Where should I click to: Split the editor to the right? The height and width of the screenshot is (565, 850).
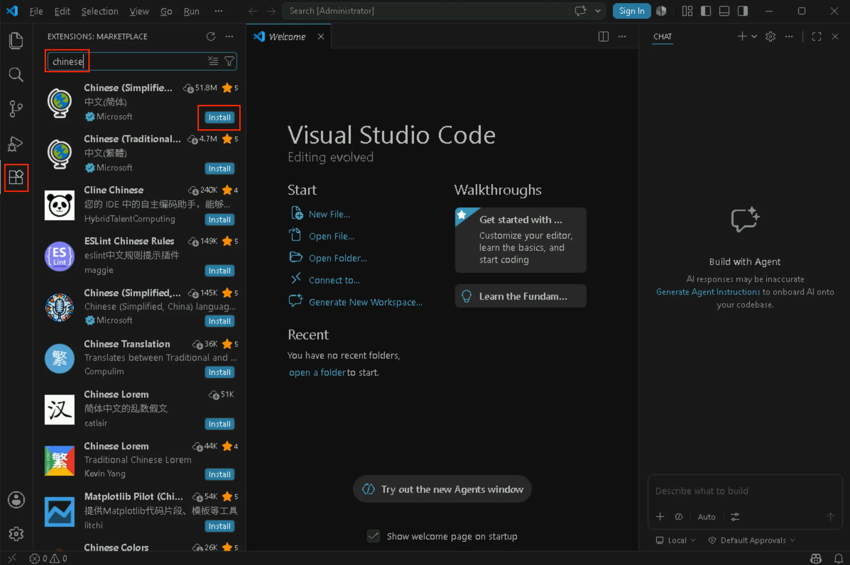[x=603, y=37]
